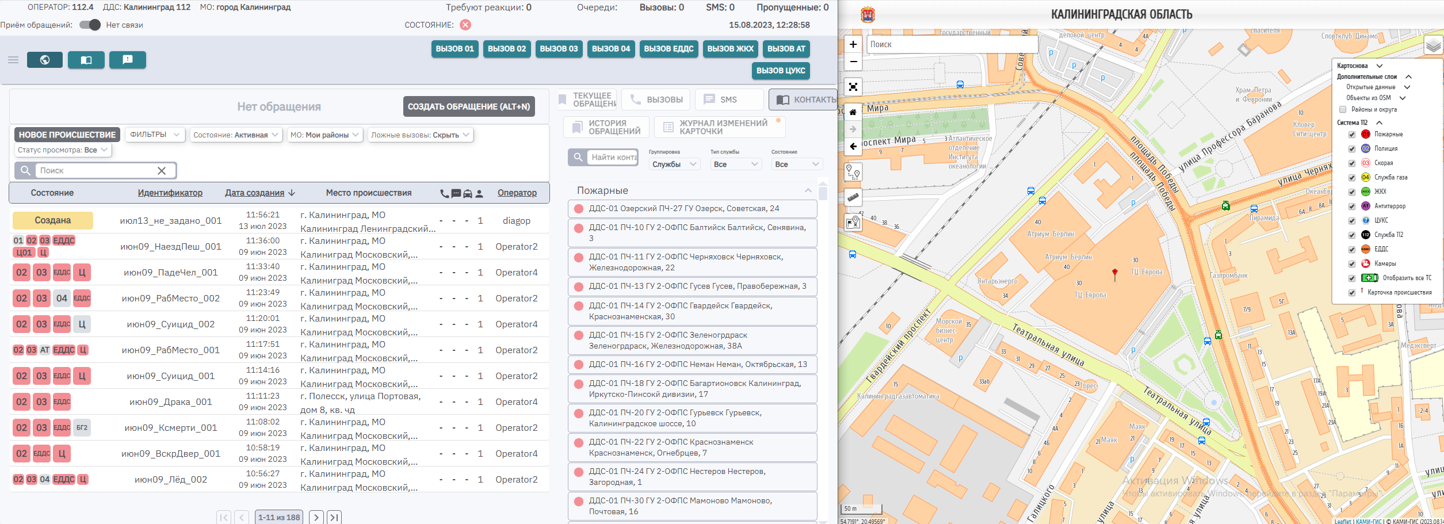Click the ВЫЗОВ ЕДДС button
1444x524 pixels.
[668, 49]
